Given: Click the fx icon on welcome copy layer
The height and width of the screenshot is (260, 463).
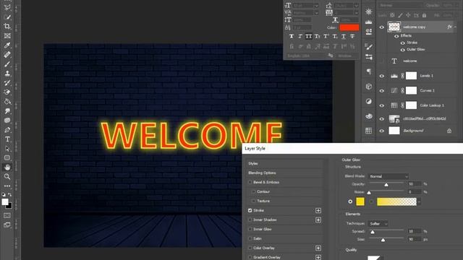Looking at the screenshot, I should pos(449,27).
